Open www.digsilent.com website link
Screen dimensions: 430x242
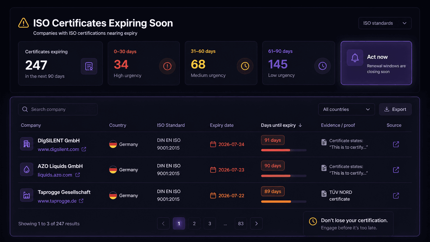(x=58, y=149)
